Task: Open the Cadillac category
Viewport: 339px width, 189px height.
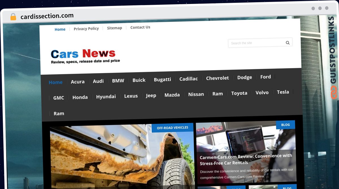Action: click(188, 79)
